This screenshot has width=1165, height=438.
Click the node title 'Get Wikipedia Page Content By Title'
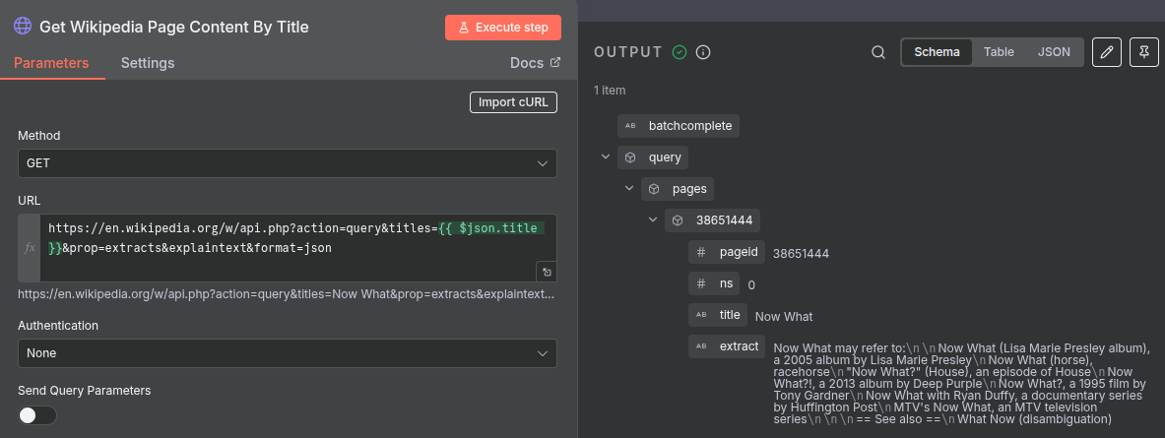[x=174, y=27]
